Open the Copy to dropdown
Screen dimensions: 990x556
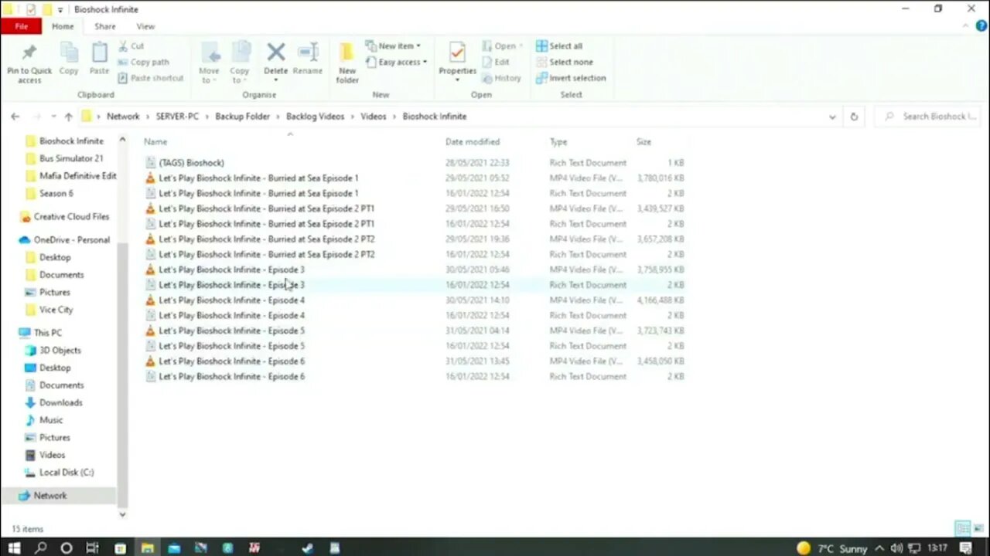240,63
